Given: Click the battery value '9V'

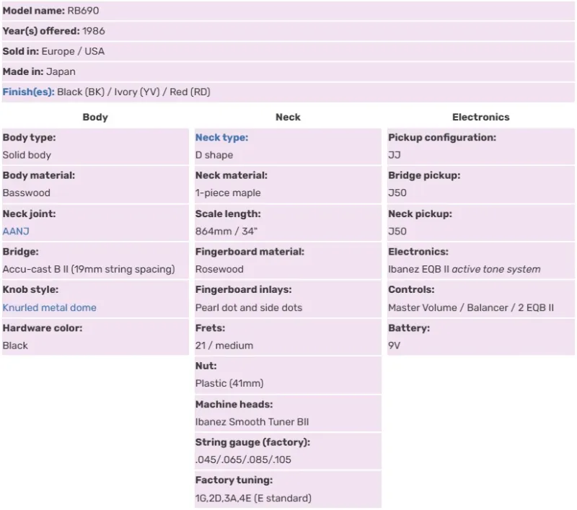Looking at the screenshot, I should click(x=394, y=346).
